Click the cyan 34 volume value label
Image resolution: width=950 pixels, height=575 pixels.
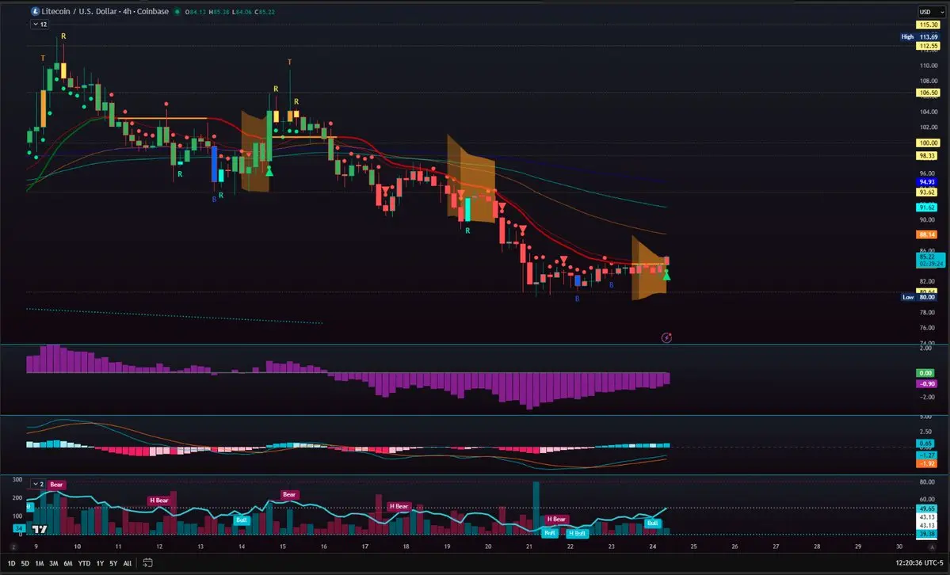[x=19, y=529]
